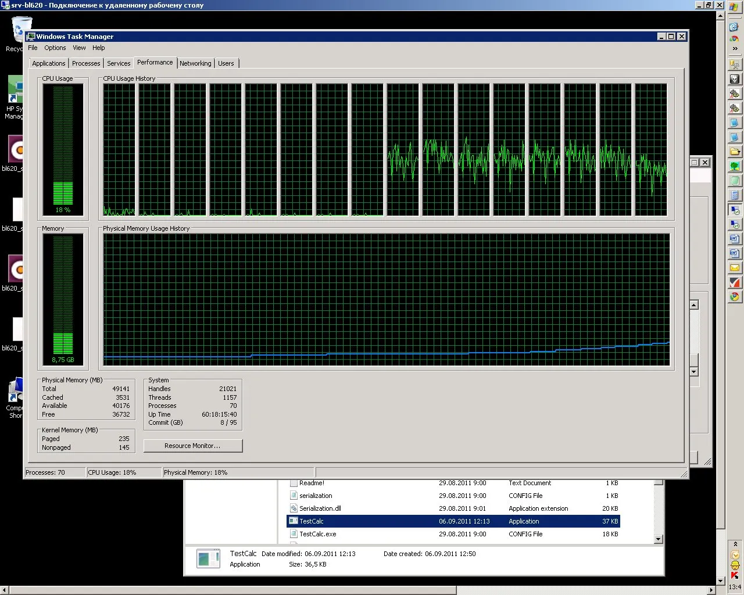The image size is (744, 595).
Task: Click the Handles value 21021
Action: pyautogui.click(x=228, y=389)
